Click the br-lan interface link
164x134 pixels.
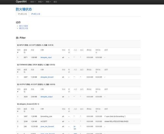point(75,128)
